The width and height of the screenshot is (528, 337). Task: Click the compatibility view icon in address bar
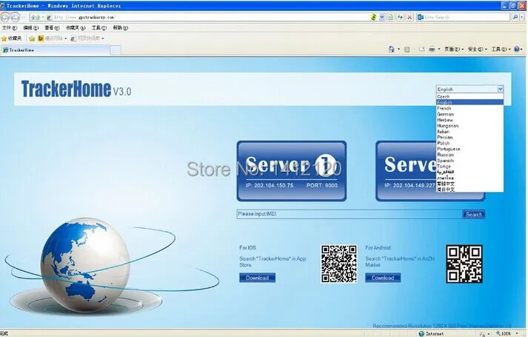click(x=390, y=17)
